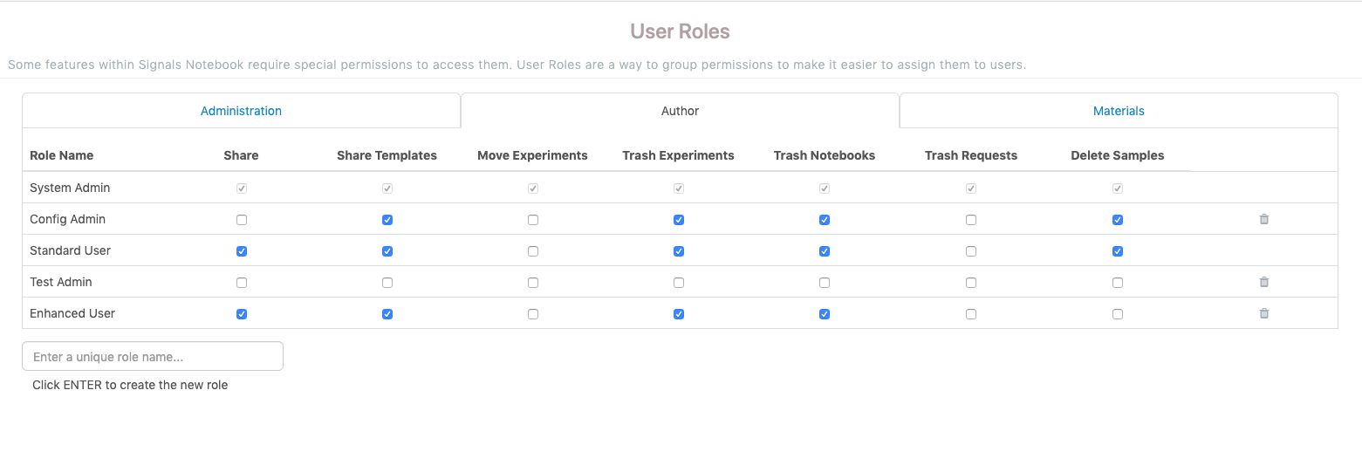Check Trash Experiments for Test Admin
Screen dimensions: 1362x452
coord(679,283)
